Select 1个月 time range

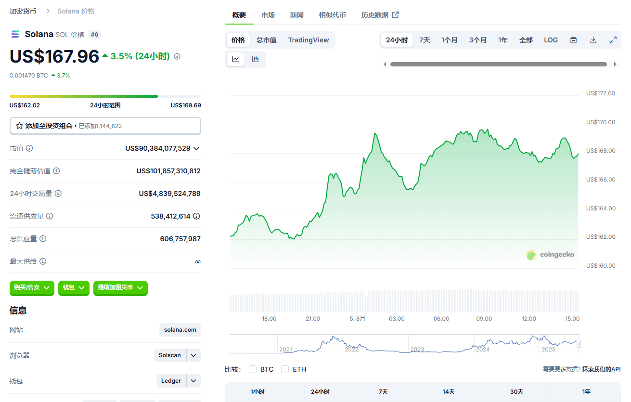pyautogui.click(x=450, y=40)
